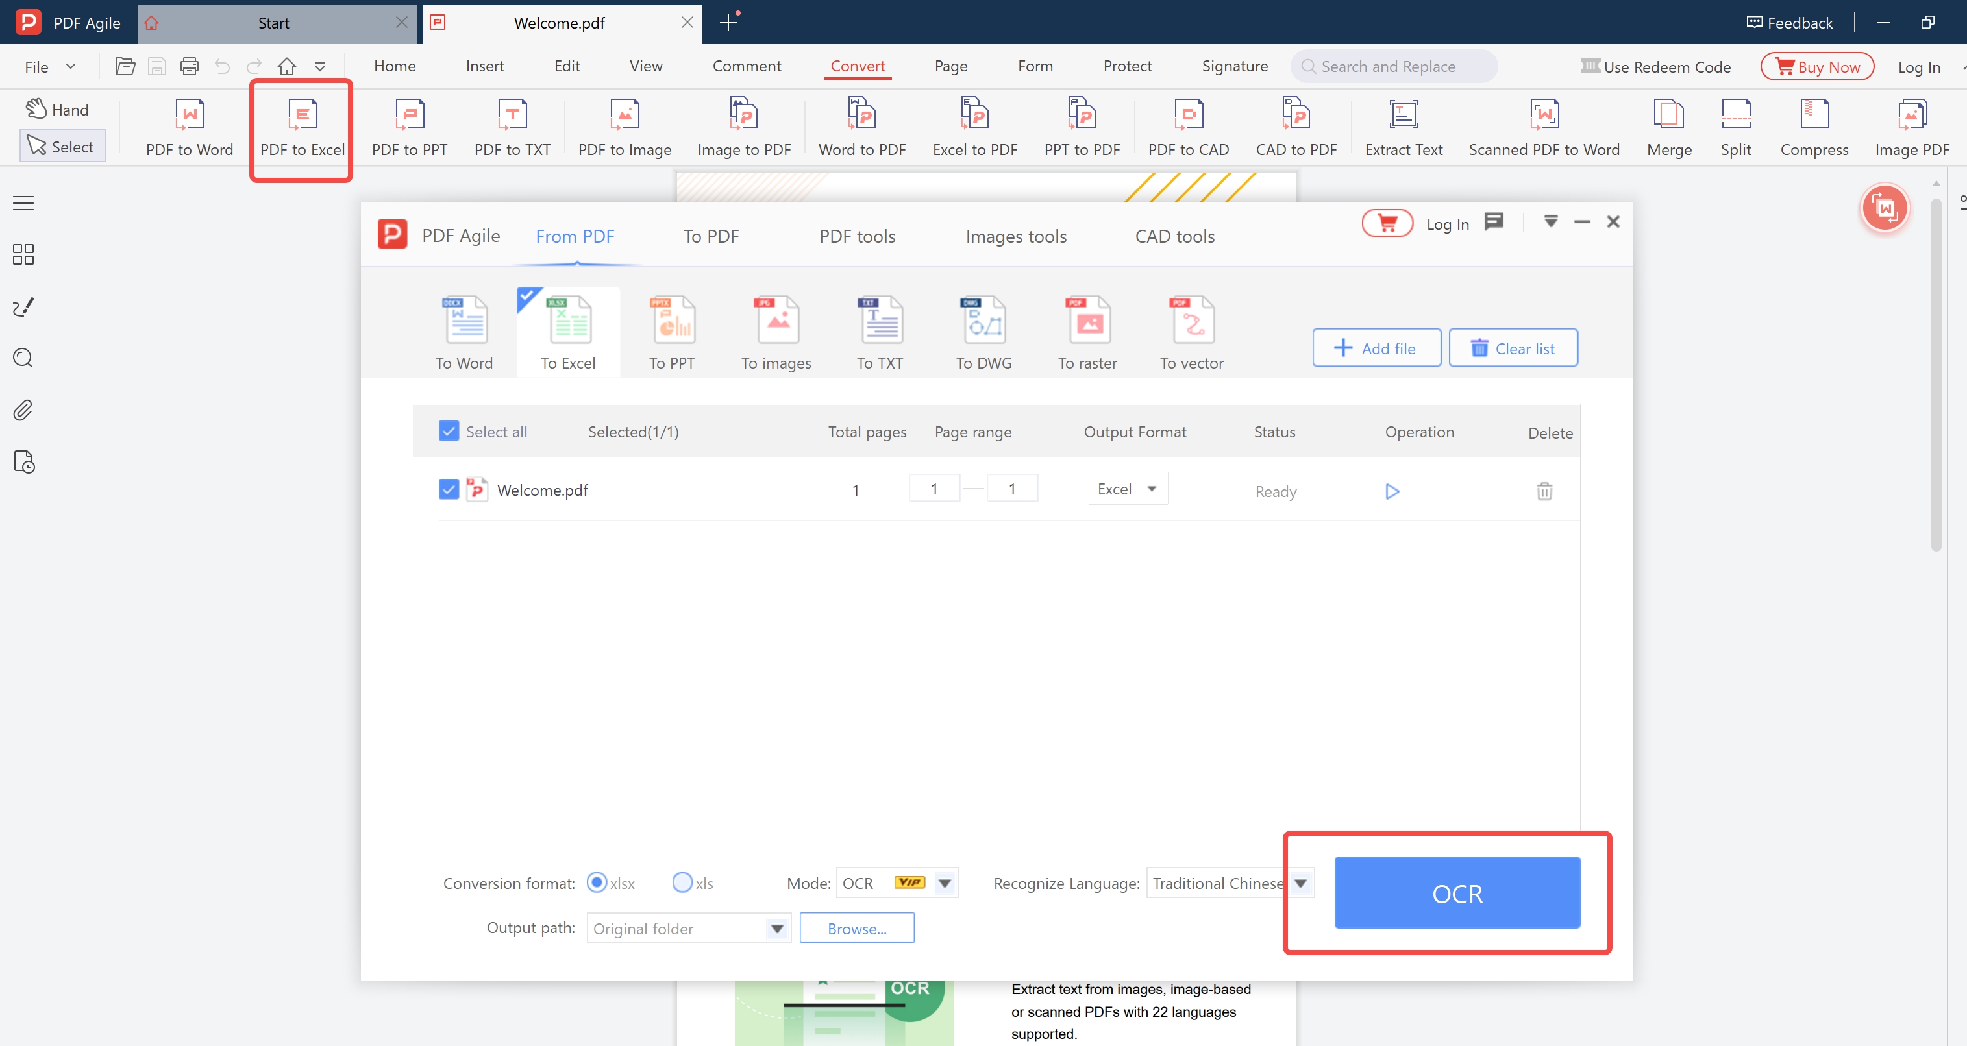Open the OCR Mode dropdown

pyautogui.click(x=897, y=882)
